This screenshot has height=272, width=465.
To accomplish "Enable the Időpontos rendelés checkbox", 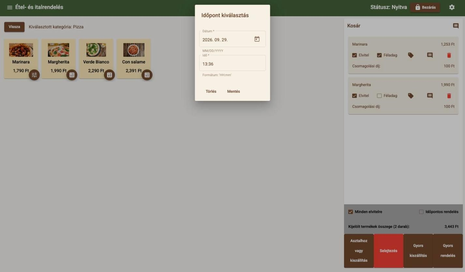I will pyautogui.click(x=421, y=212).
